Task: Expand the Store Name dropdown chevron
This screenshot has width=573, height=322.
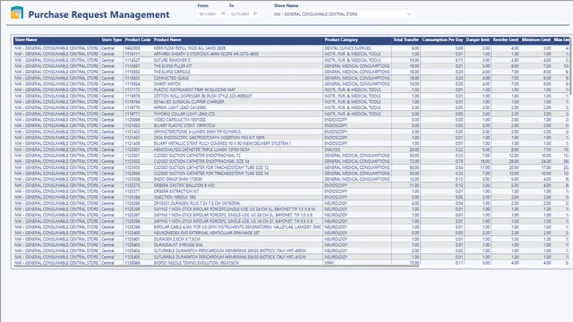Action: click(409, 14)
